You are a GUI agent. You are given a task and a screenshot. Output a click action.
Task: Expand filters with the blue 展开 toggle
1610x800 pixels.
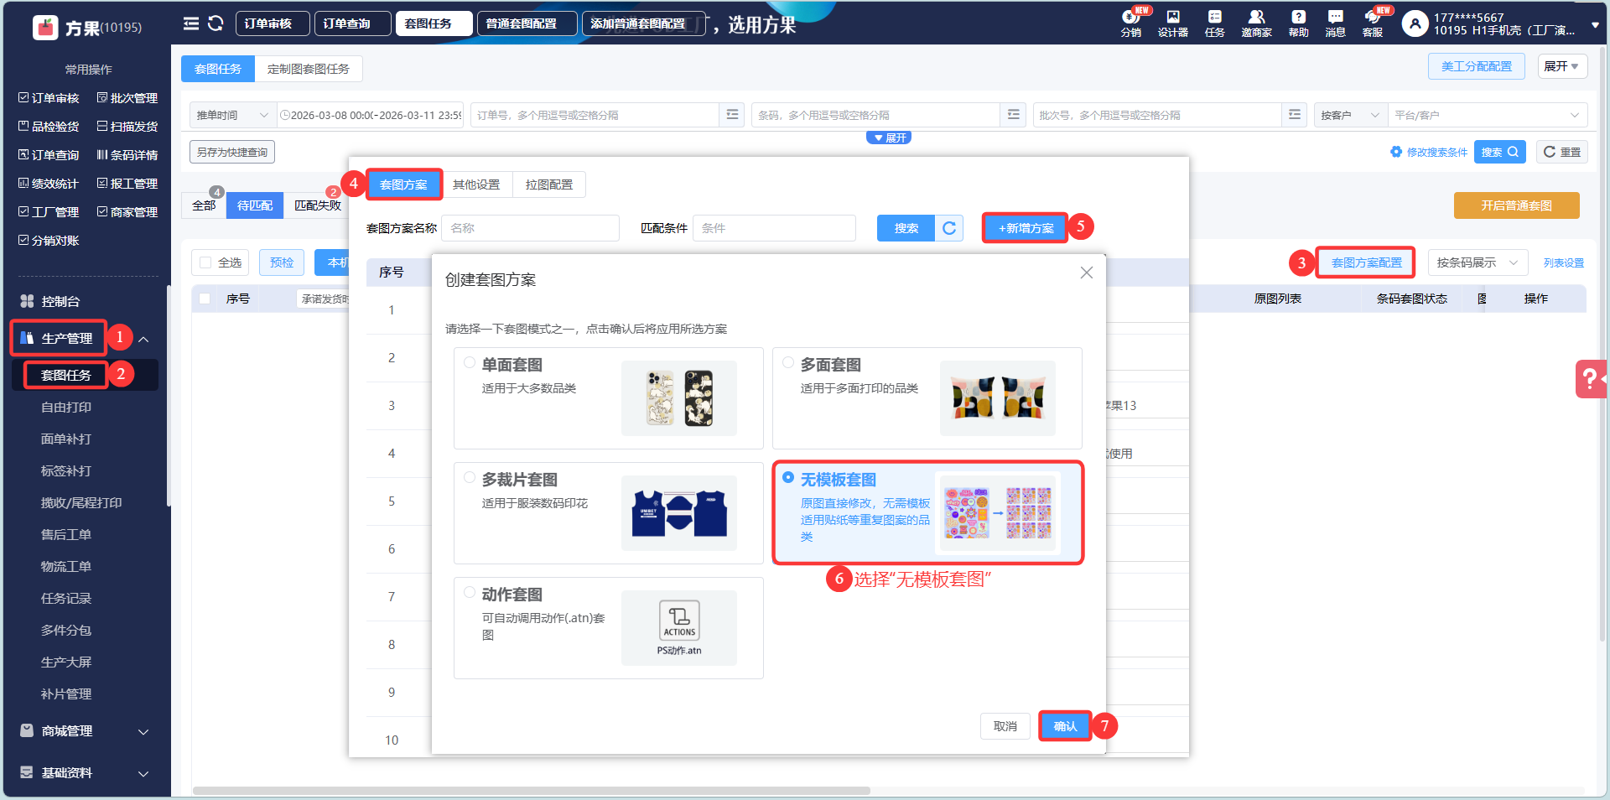click(x=889, y=138)
